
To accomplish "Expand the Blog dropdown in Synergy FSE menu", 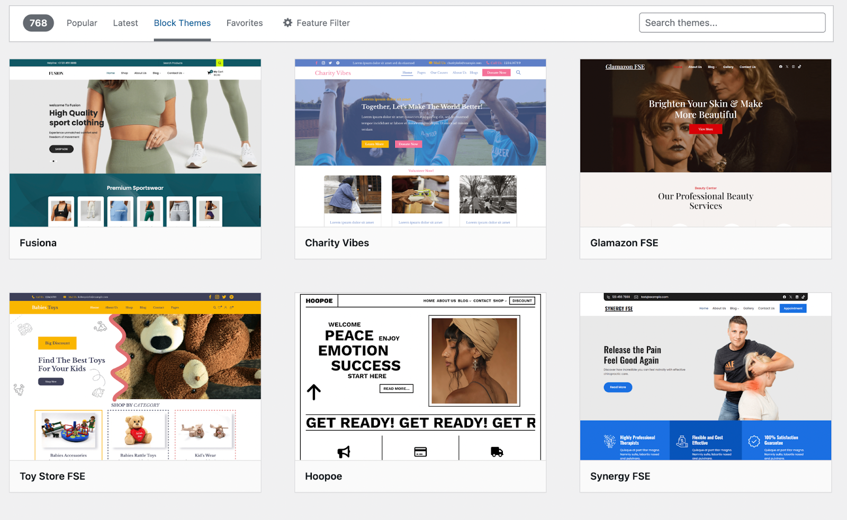I will click(x=734, y=308).
